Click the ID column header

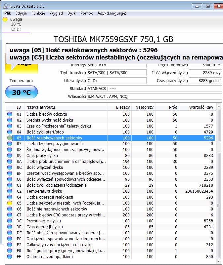click(x=19, y=107)
